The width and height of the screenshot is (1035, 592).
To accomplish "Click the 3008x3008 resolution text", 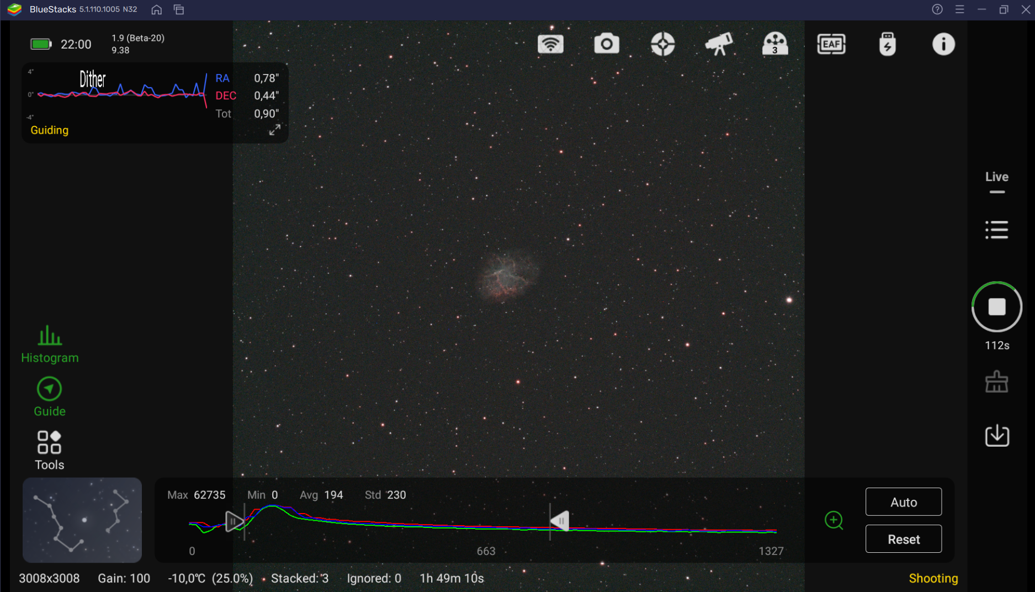I will pos(49,578).
